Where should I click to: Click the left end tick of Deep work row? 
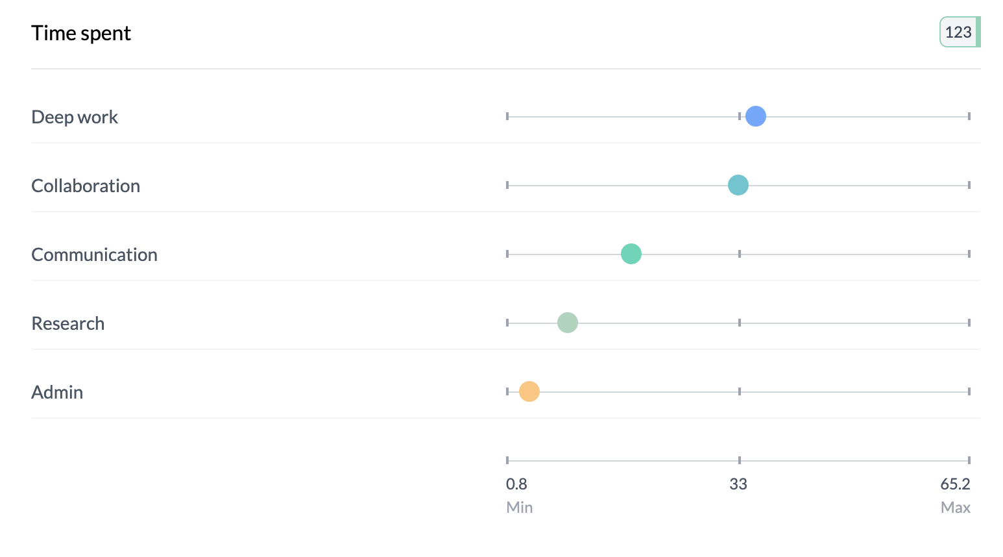point(507,116)
